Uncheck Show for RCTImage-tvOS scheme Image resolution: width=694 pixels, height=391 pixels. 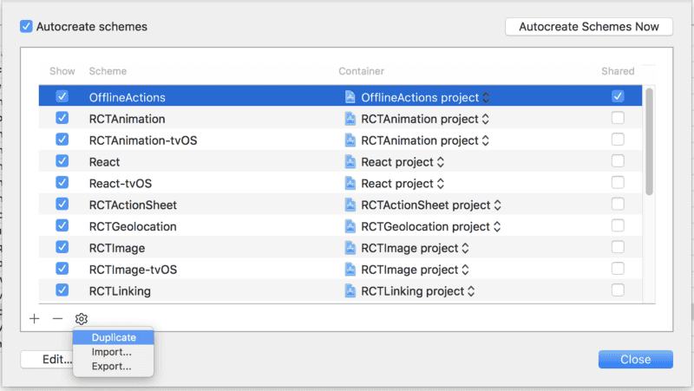tap(62, 269)
